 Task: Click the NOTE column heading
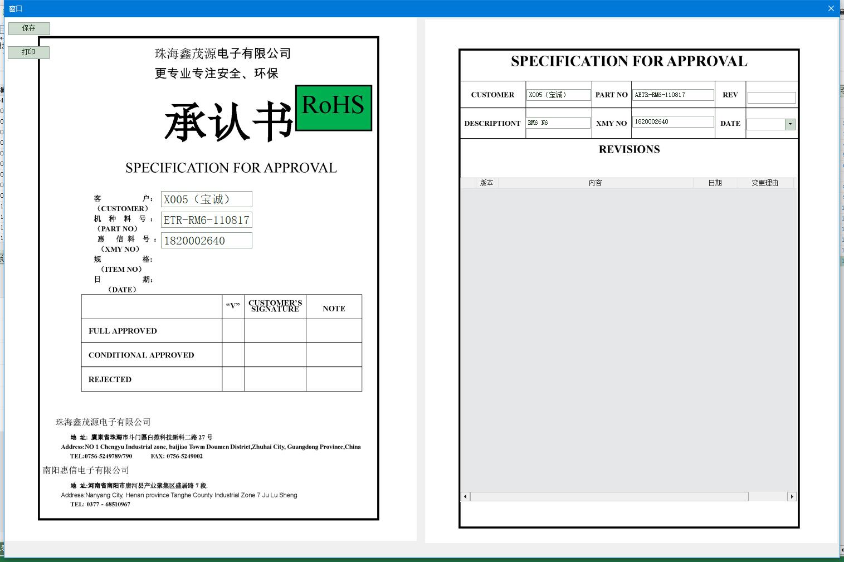(x=334, y=309)
